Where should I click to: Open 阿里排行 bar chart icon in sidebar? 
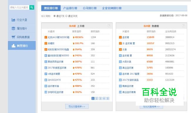pos(14,46)
